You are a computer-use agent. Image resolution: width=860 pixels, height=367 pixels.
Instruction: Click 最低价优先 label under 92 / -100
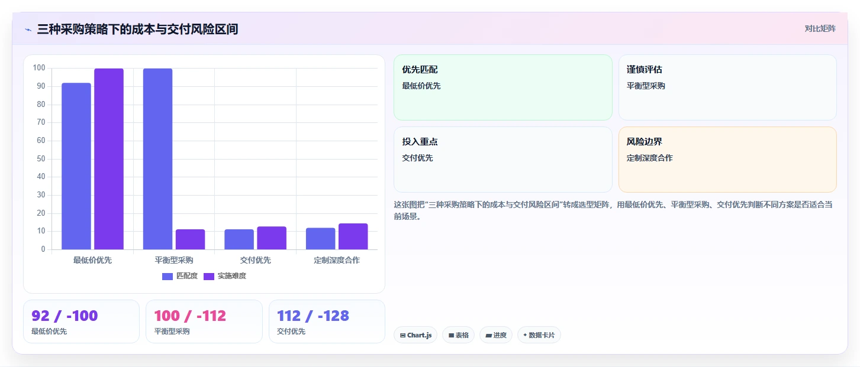click(49, 332)
